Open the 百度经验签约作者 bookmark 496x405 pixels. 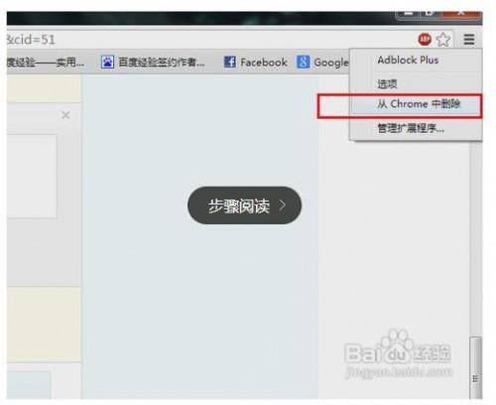153,62
